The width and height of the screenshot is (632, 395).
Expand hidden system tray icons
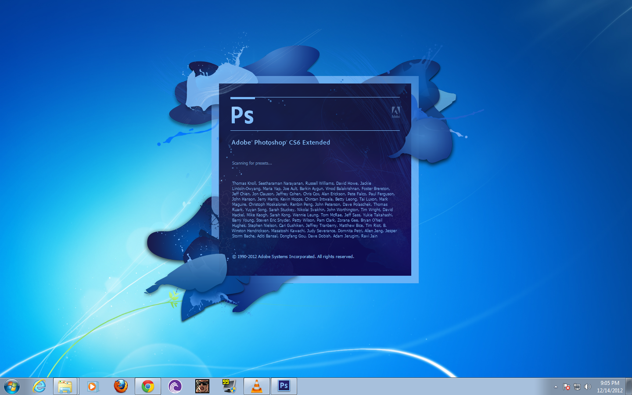(x=556, y=387)
